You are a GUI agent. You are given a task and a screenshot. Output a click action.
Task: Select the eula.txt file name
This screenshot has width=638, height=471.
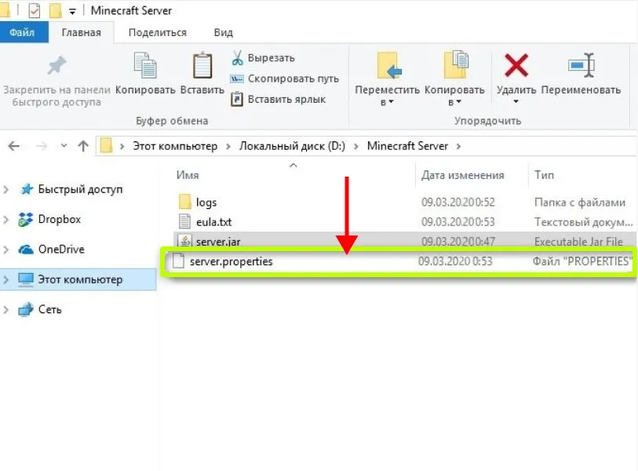(213, 222)
